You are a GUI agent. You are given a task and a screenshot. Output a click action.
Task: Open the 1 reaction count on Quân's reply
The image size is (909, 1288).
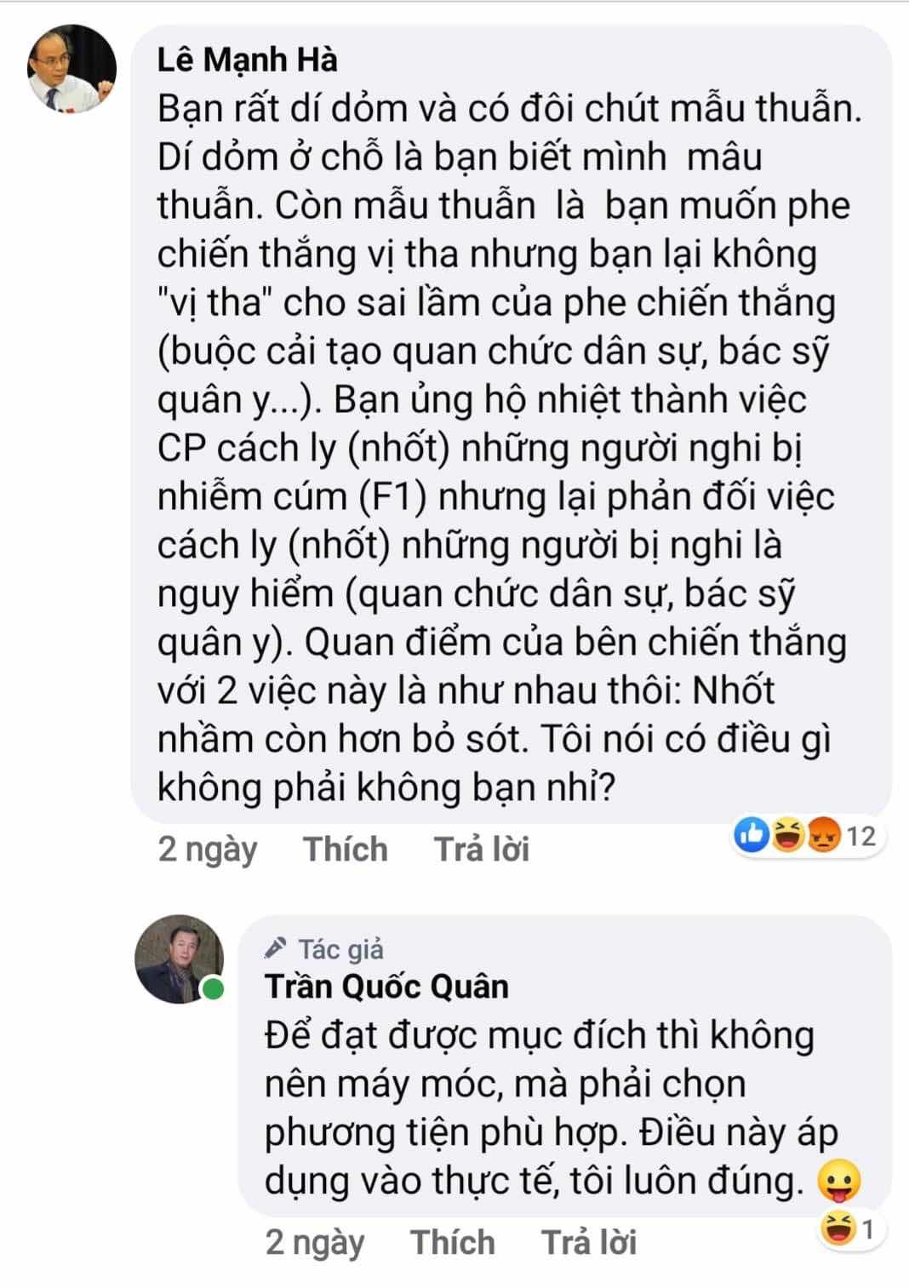point(868,1230)
